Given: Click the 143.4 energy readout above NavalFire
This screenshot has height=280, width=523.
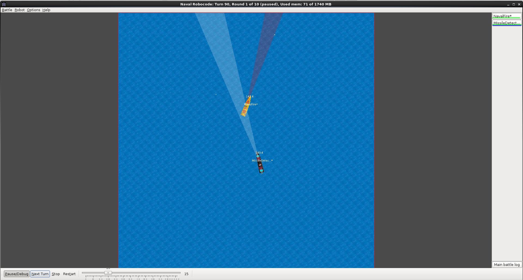Looking at the screenshot, I should 250,96.
